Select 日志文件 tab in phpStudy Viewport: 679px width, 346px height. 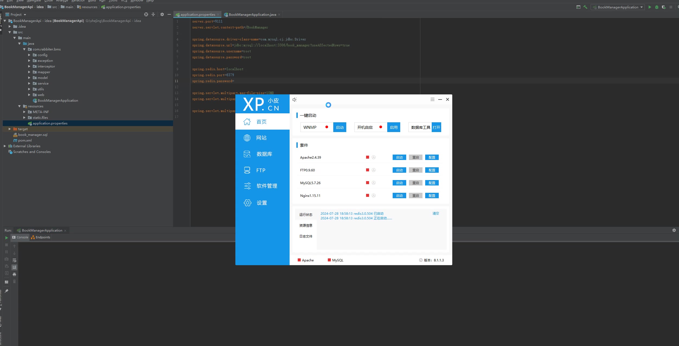point(306,236)
